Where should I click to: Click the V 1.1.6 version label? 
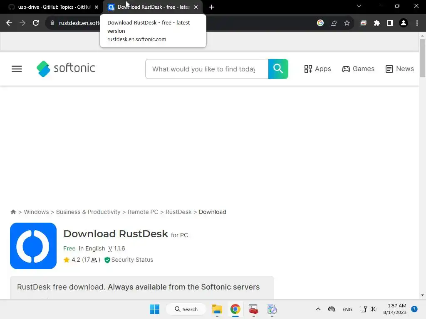(x=116, y=248)
